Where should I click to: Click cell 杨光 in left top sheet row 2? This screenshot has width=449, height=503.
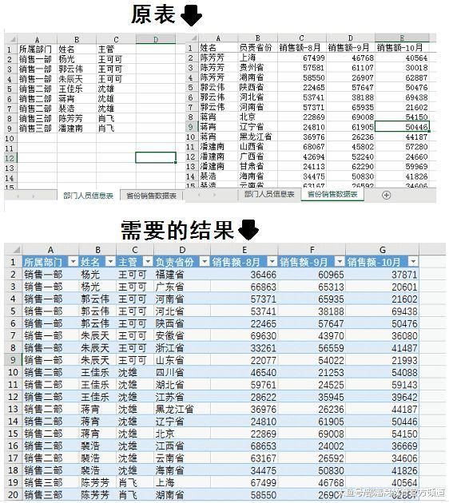[77, 59]
